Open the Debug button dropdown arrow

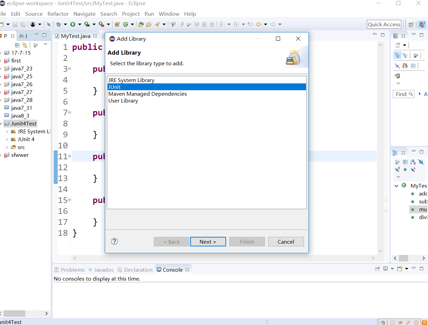click(65, 24)
